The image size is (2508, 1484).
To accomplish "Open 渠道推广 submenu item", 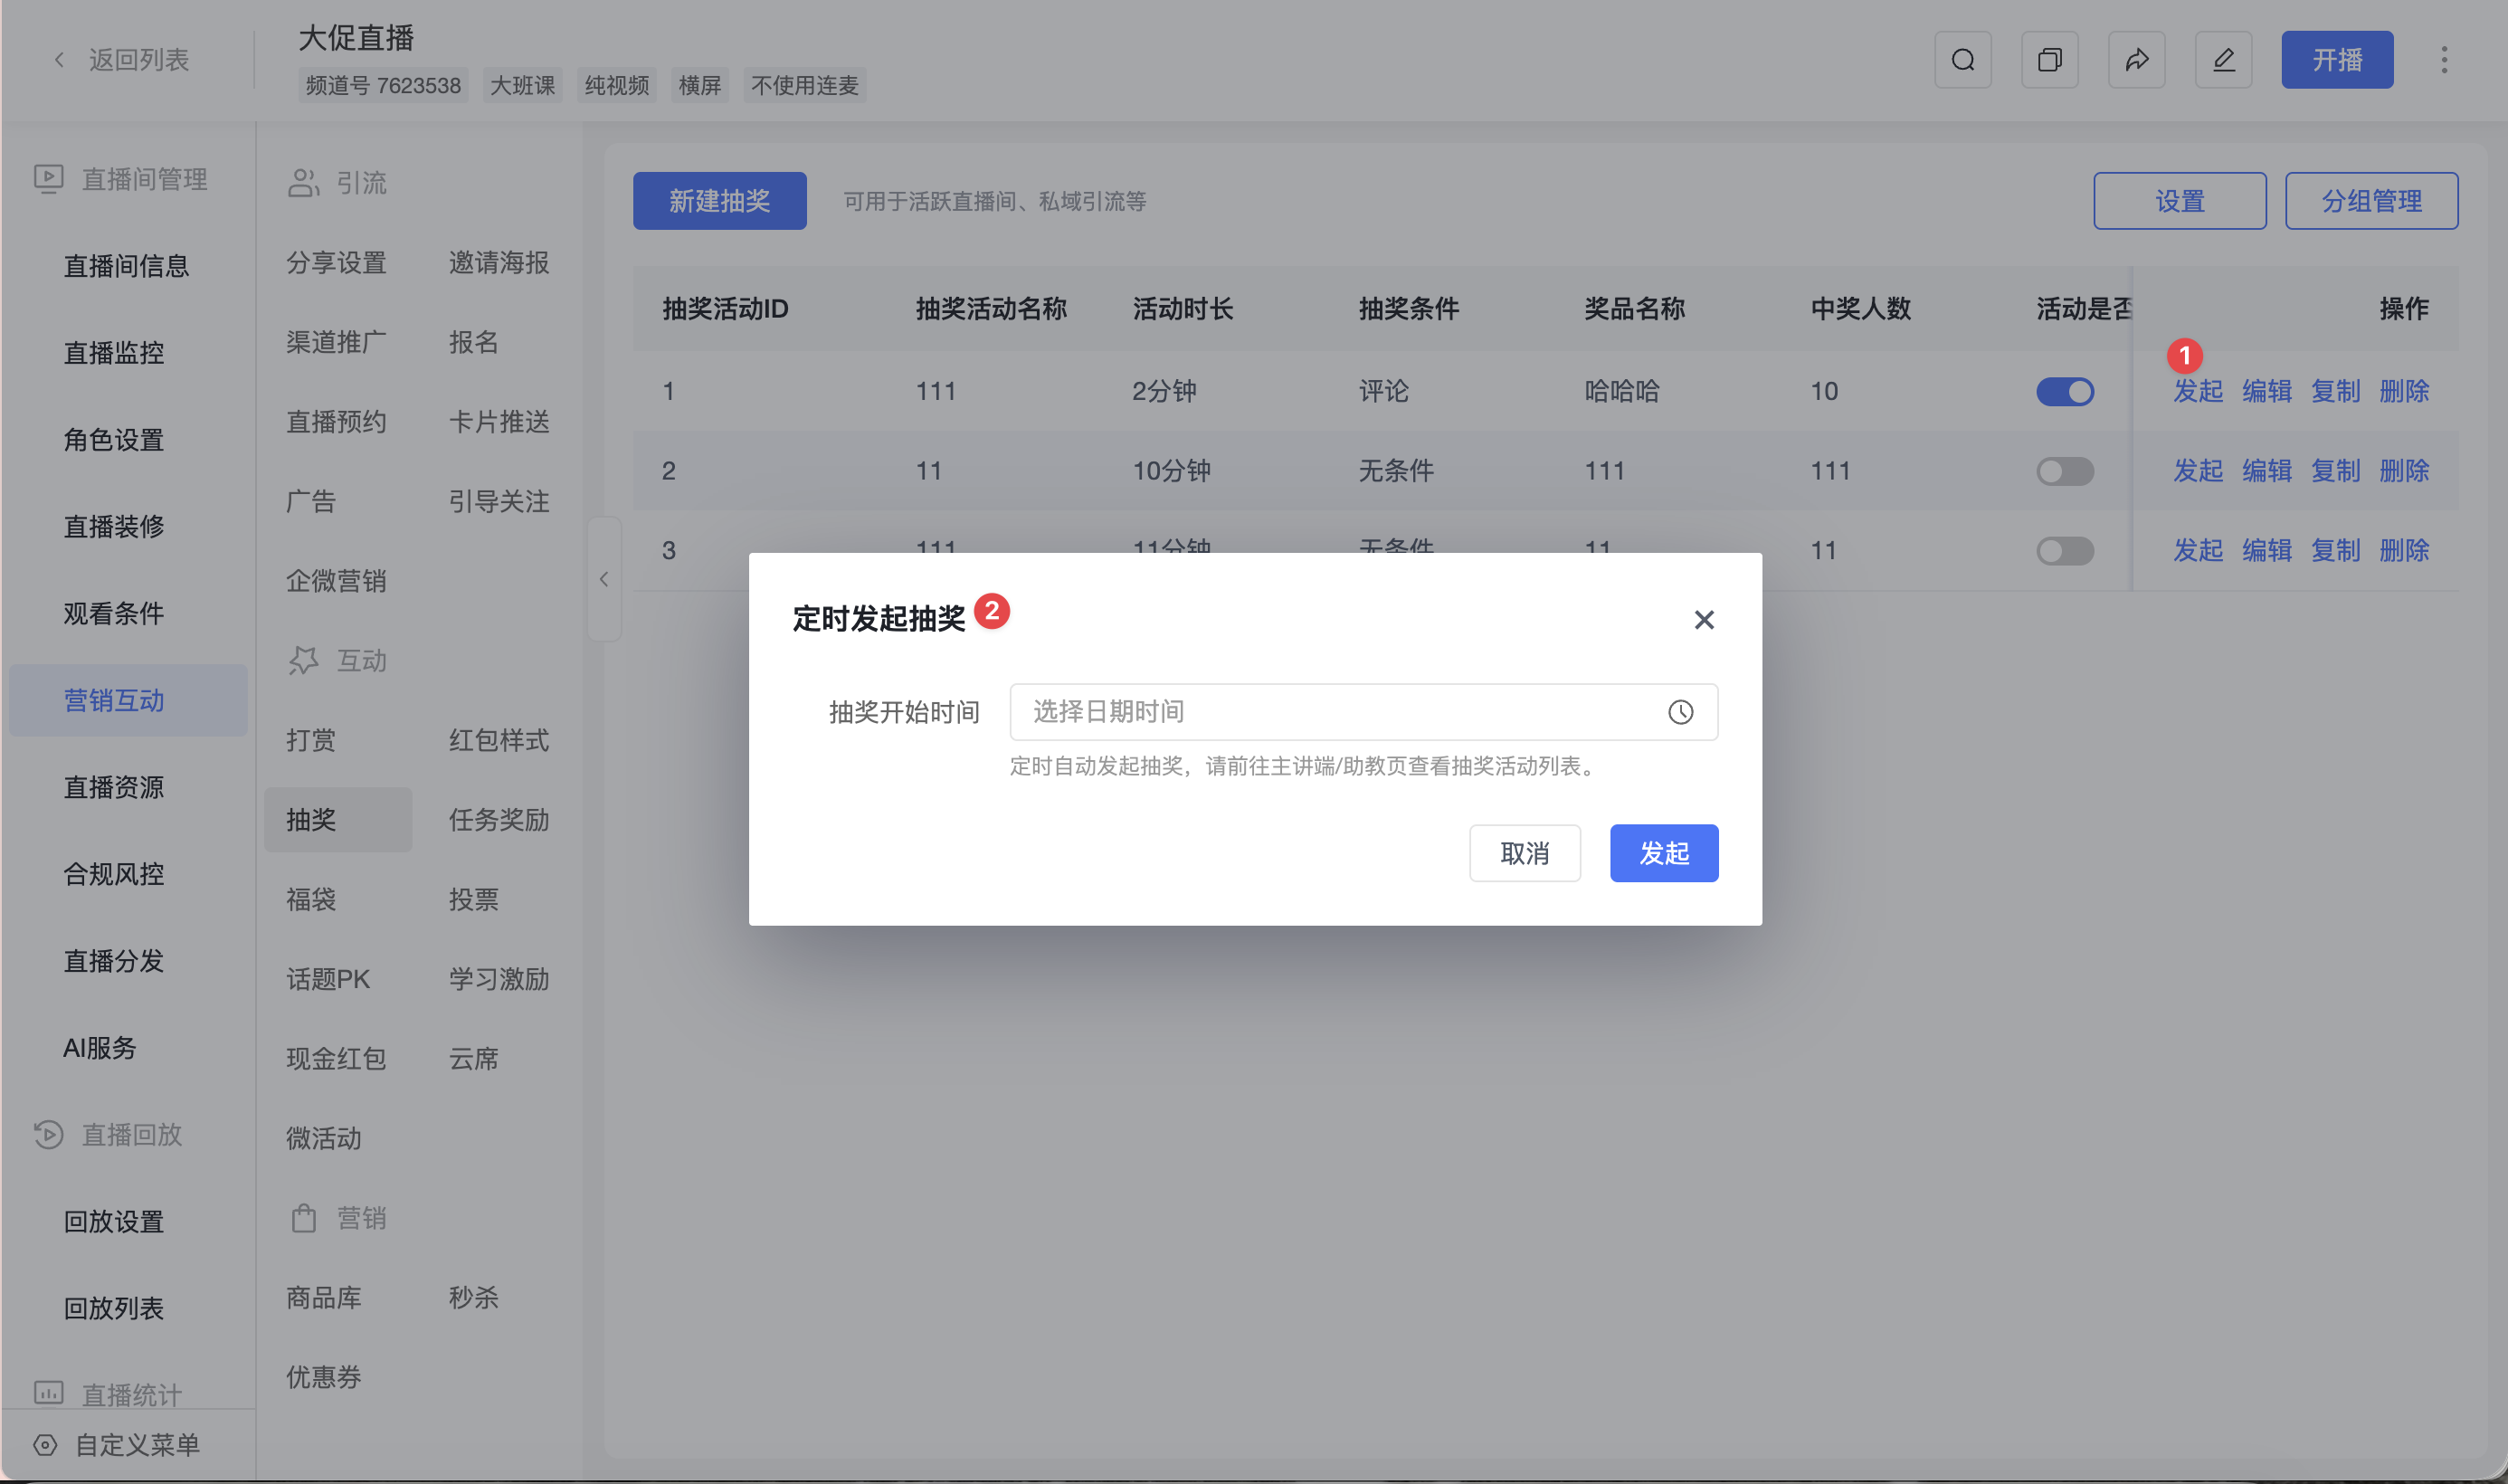I will pos(337,342).
